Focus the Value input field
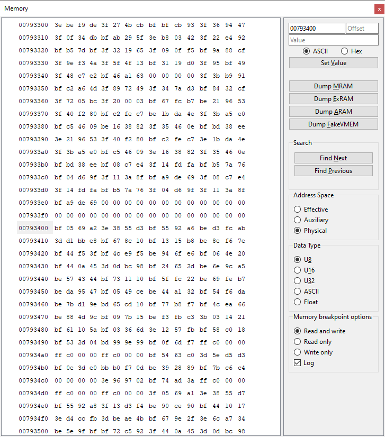Image resolution: width=385 pixels, height=437 pixels. pyautogui.click(x=334, y=40)
